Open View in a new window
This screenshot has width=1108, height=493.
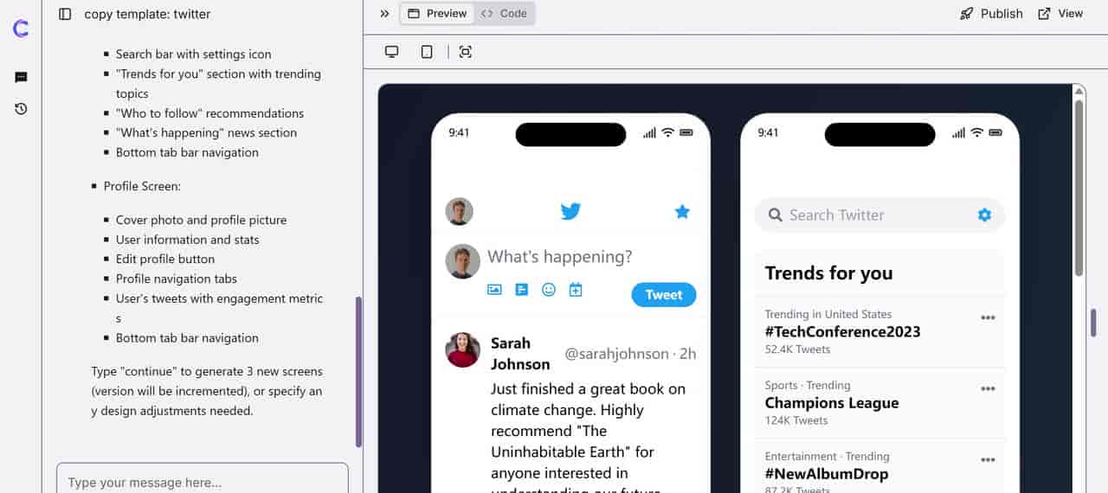pyautogui.click(x=1060, y=14)
